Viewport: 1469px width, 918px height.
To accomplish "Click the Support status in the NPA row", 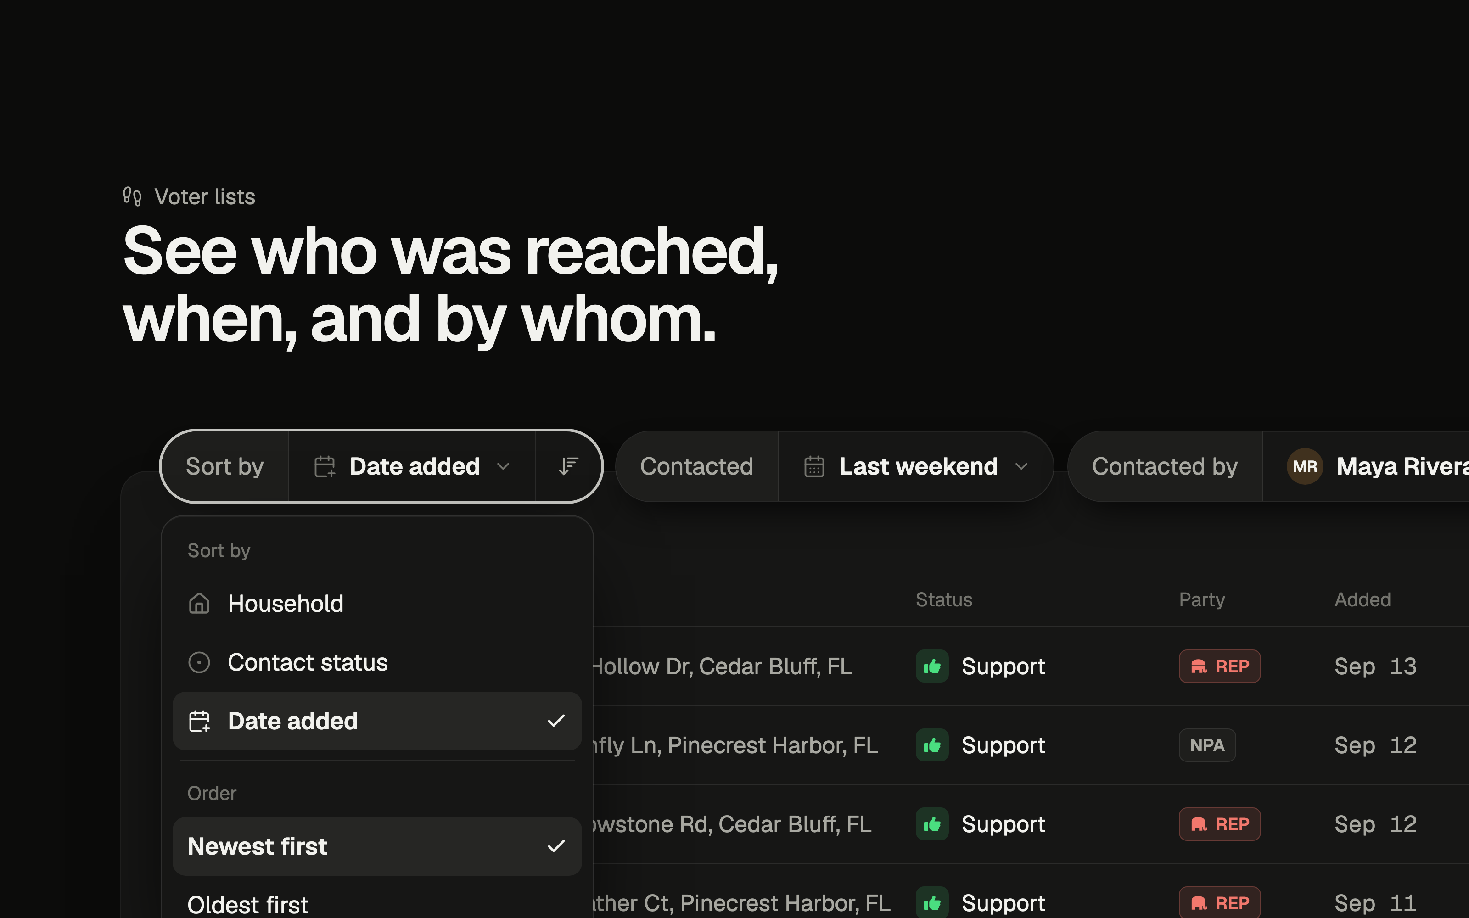I will tap(1004, 745).
